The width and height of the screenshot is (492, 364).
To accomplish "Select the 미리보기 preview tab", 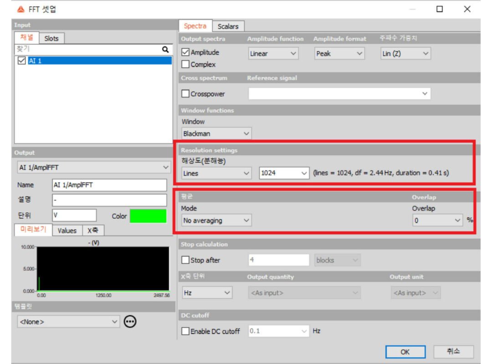I will (33, 229).
